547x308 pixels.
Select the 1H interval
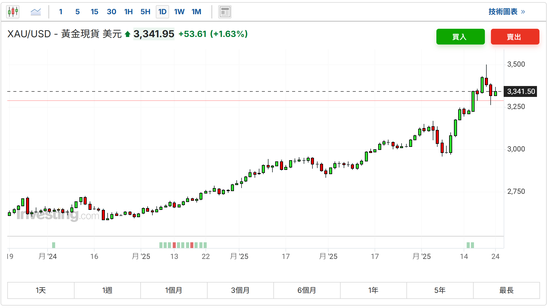[128, 12]
